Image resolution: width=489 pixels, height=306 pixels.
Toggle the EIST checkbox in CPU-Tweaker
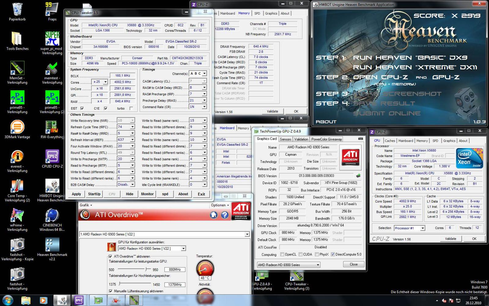[82, 108]
